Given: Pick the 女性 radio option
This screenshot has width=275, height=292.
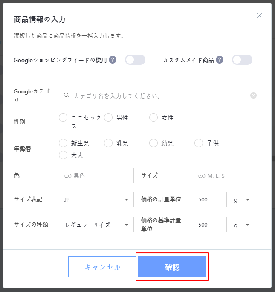Looking at the screenshot, I should point(153,118).
